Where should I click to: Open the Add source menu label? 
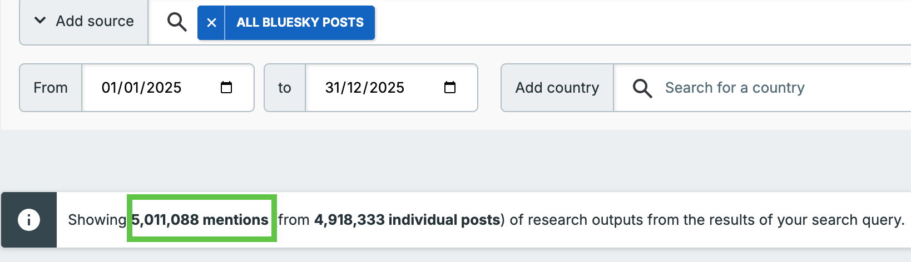point(95,21)
